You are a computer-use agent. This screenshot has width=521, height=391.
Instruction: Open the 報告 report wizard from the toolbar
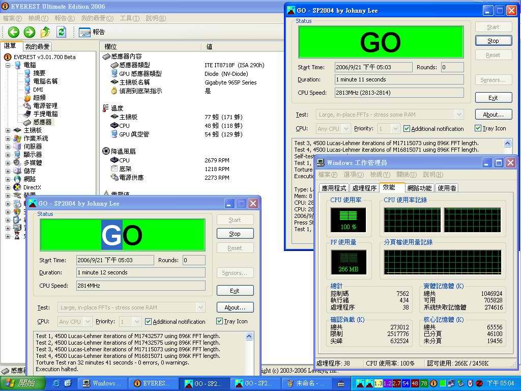click(x=92, y=32)
